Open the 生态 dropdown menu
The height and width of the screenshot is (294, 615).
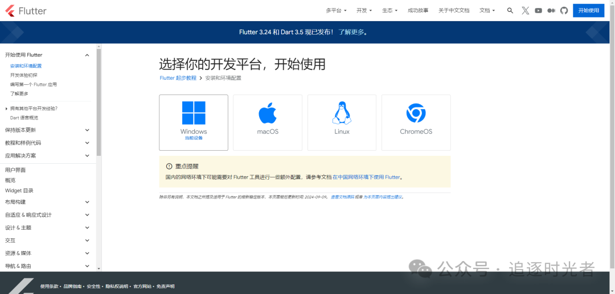click(x=390, y=11)
